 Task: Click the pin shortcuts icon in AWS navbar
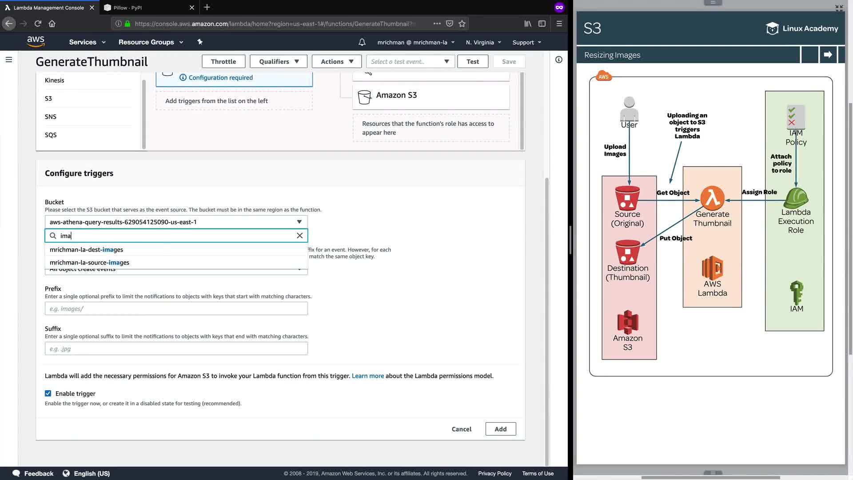pyautogui.click(x=200, y=42)
